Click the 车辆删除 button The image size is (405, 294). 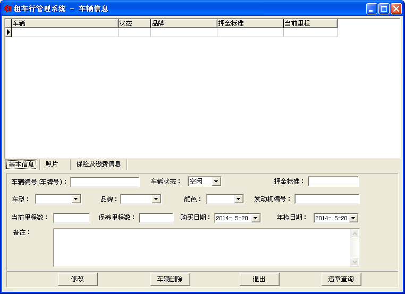[170, 279]
